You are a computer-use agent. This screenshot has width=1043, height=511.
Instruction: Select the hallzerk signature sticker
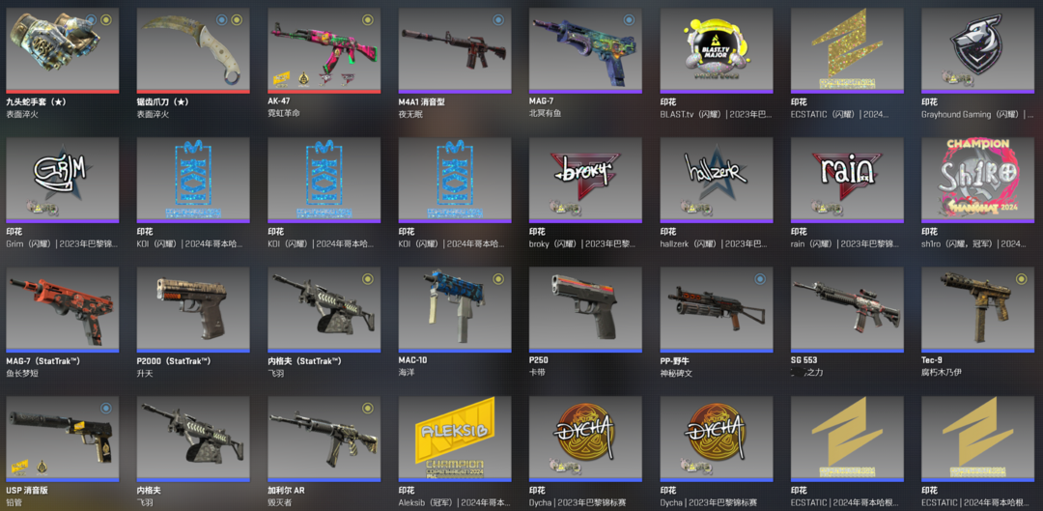click(x=717, y=181)
